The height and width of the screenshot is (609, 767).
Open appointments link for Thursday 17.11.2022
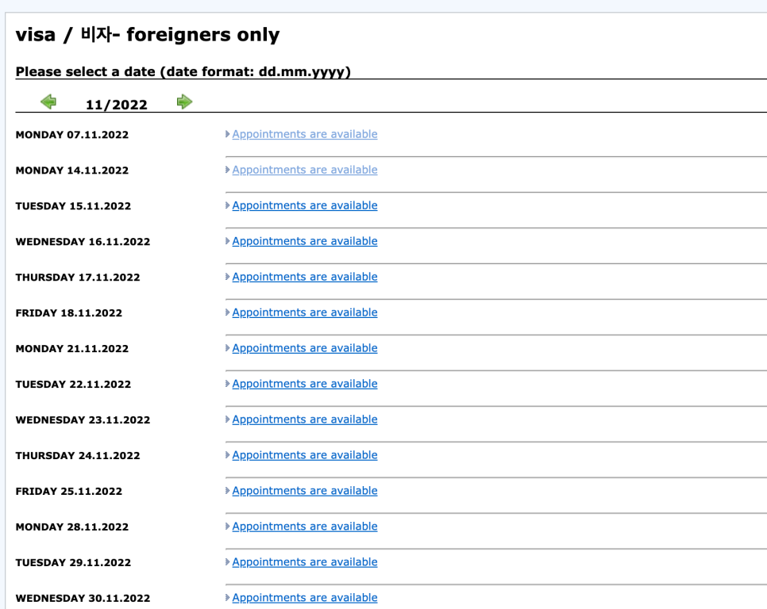305,277
